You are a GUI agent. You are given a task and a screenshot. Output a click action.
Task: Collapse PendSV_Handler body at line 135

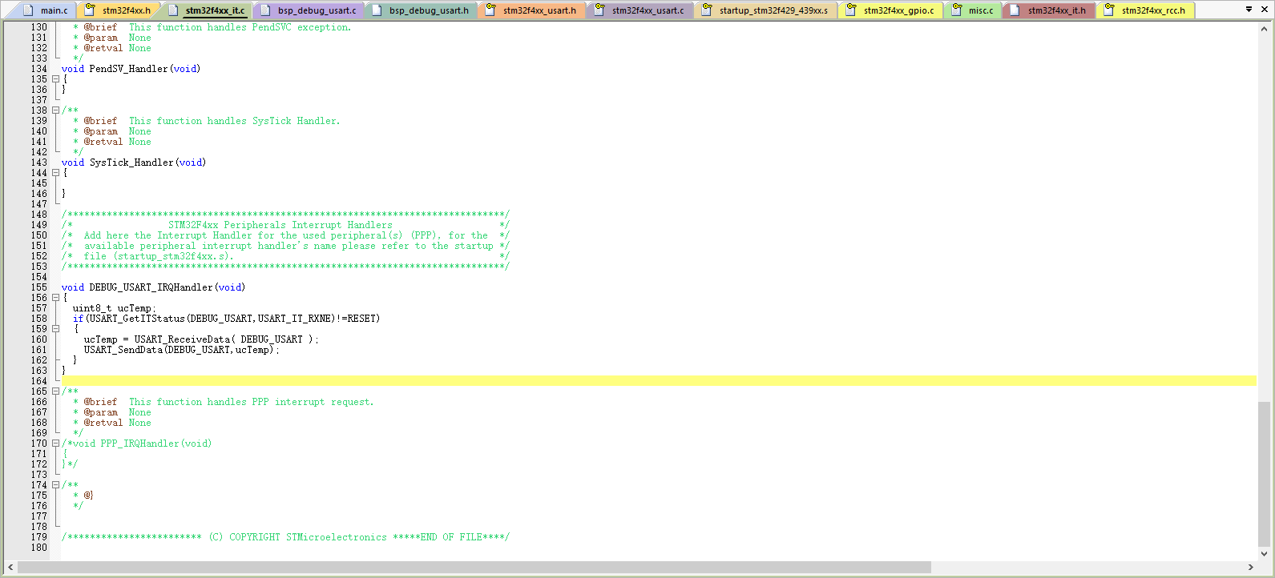[x=55, y=79]
